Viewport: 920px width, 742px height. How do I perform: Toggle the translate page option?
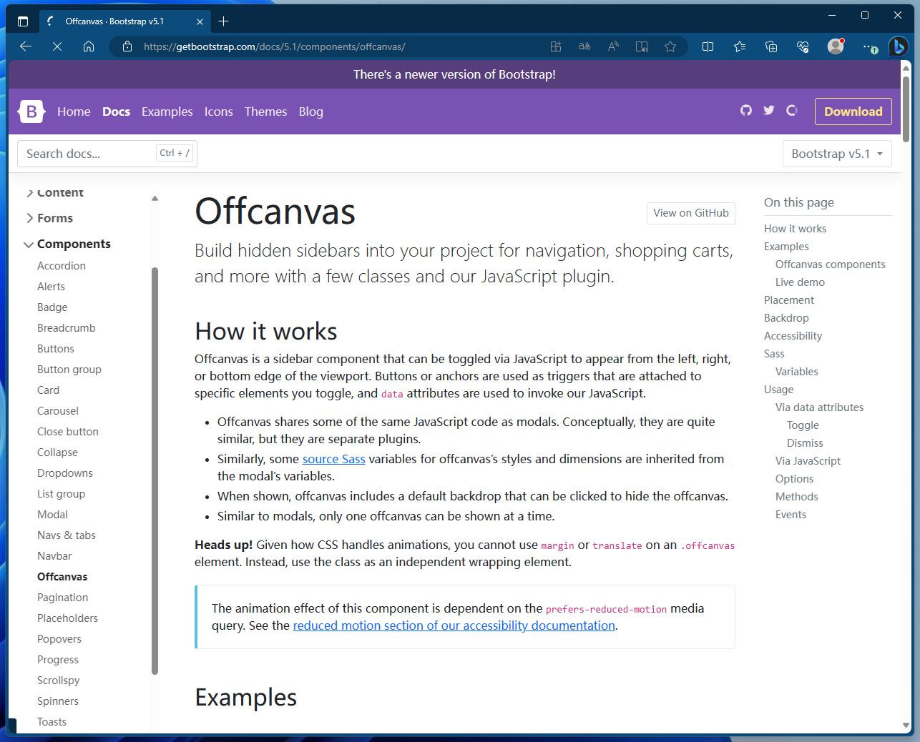[x=584, y=46]
